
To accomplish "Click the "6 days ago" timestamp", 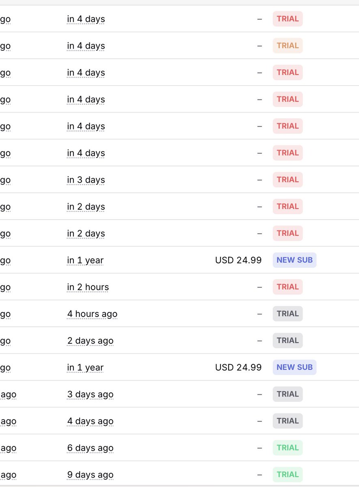I will point(90,448).
